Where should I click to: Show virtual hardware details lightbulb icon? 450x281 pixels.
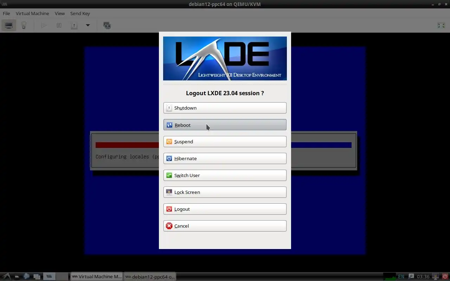(x=24, y=25)
